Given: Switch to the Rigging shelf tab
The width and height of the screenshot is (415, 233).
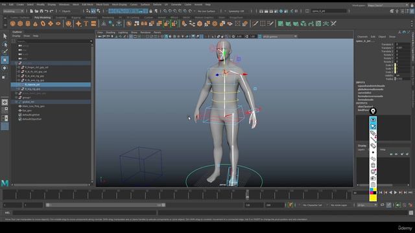Looking at the screenshot, I should (76, 17).
